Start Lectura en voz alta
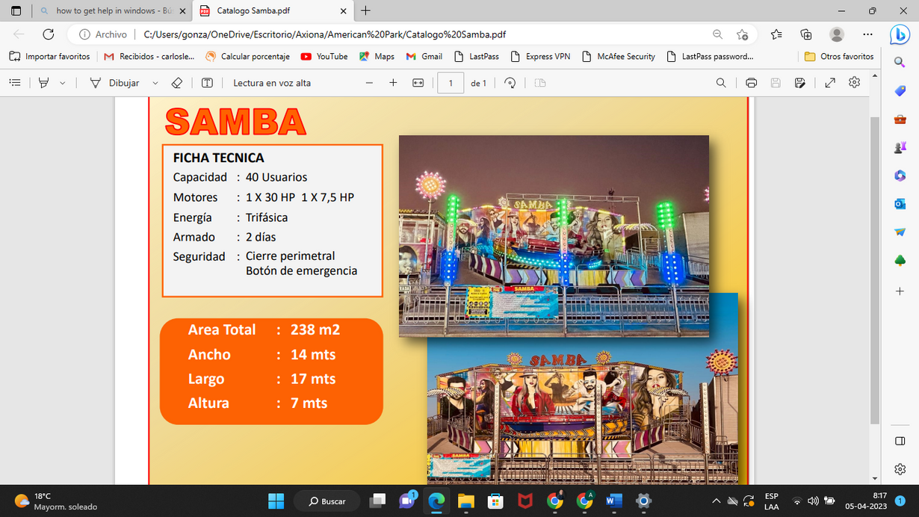This screenshot has width=919, height=517. (272, 83)
